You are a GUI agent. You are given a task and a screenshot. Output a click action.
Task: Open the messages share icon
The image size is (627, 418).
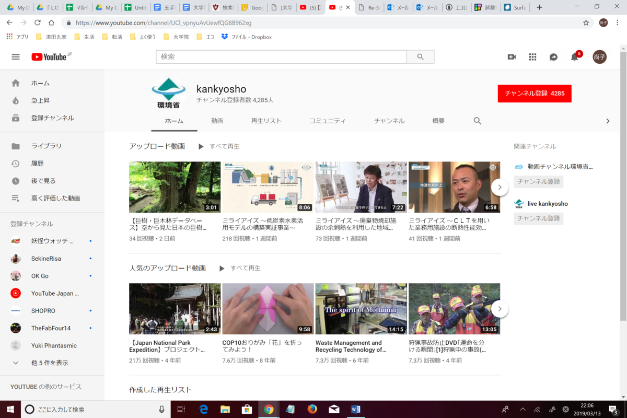pyautogui.click(x=553, y=57)
